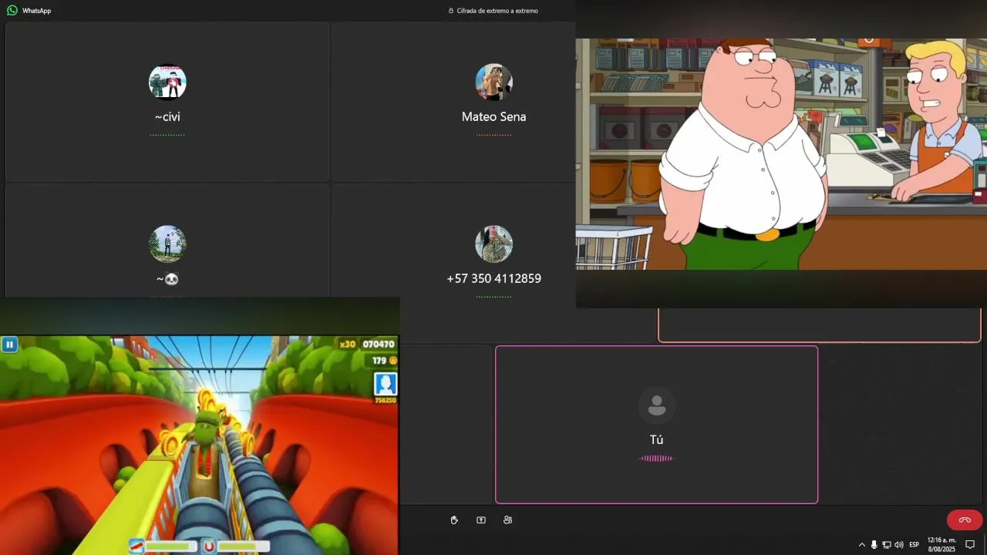987x555 pixels.
Task: Click the raise hand icon
Action: pos(454,520)
